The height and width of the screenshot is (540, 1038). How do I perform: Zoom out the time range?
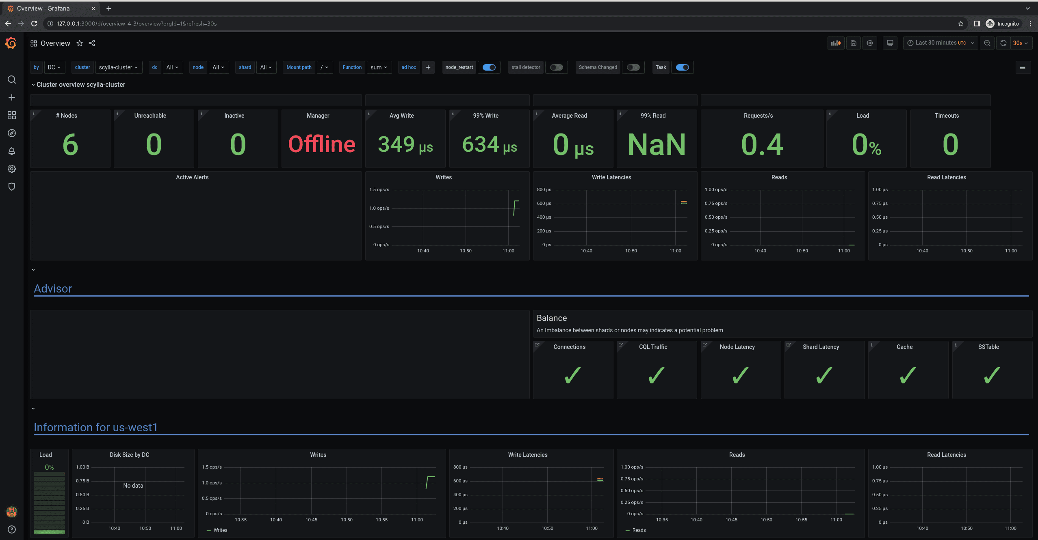(987, 43)
